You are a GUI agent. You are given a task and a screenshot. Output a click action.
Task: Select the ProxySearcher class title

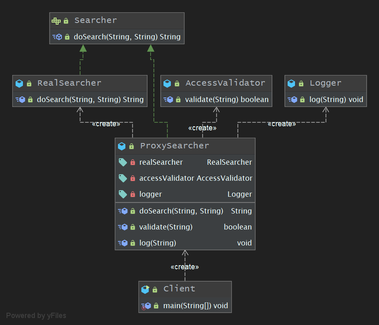[x=175, y=146]
